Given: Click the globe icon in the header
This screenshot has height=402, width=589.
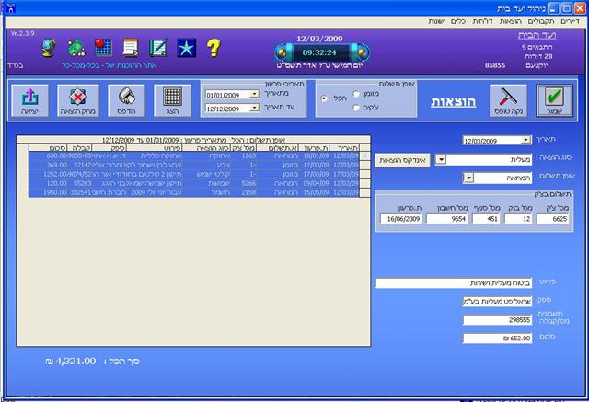Looking at the screenshot, I should 49,48.
